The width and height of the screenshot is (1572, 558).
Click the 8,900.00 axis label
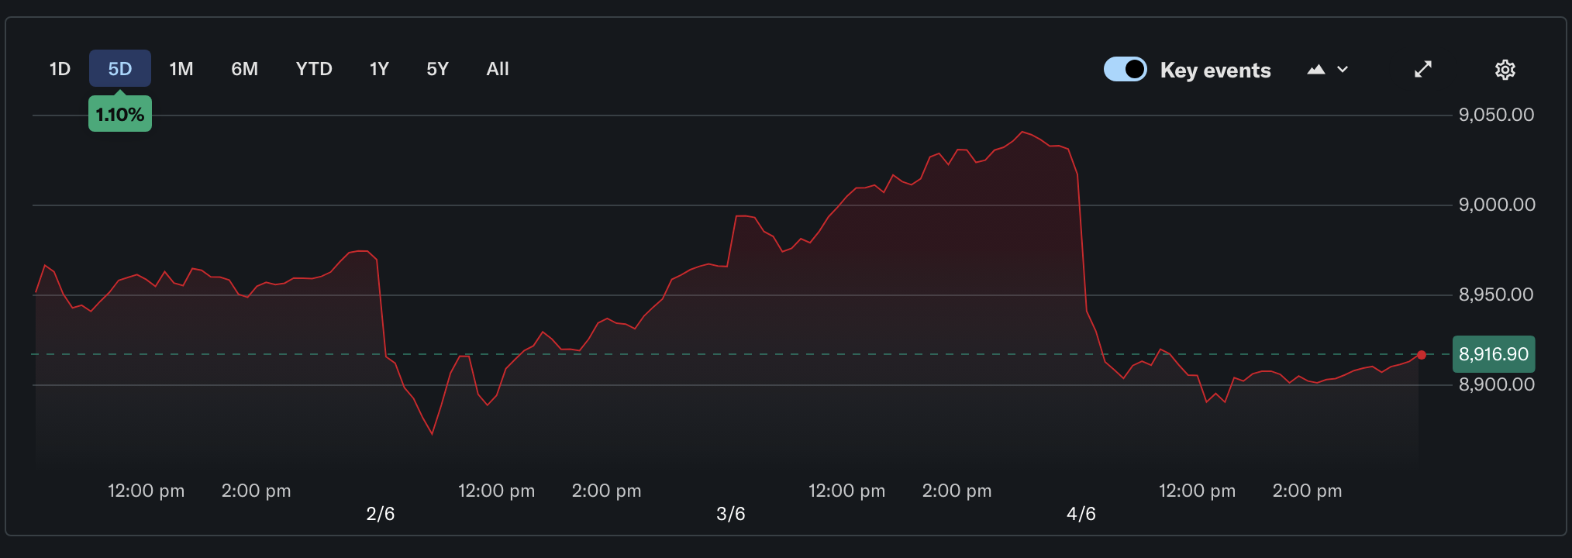coord(1497,384)
